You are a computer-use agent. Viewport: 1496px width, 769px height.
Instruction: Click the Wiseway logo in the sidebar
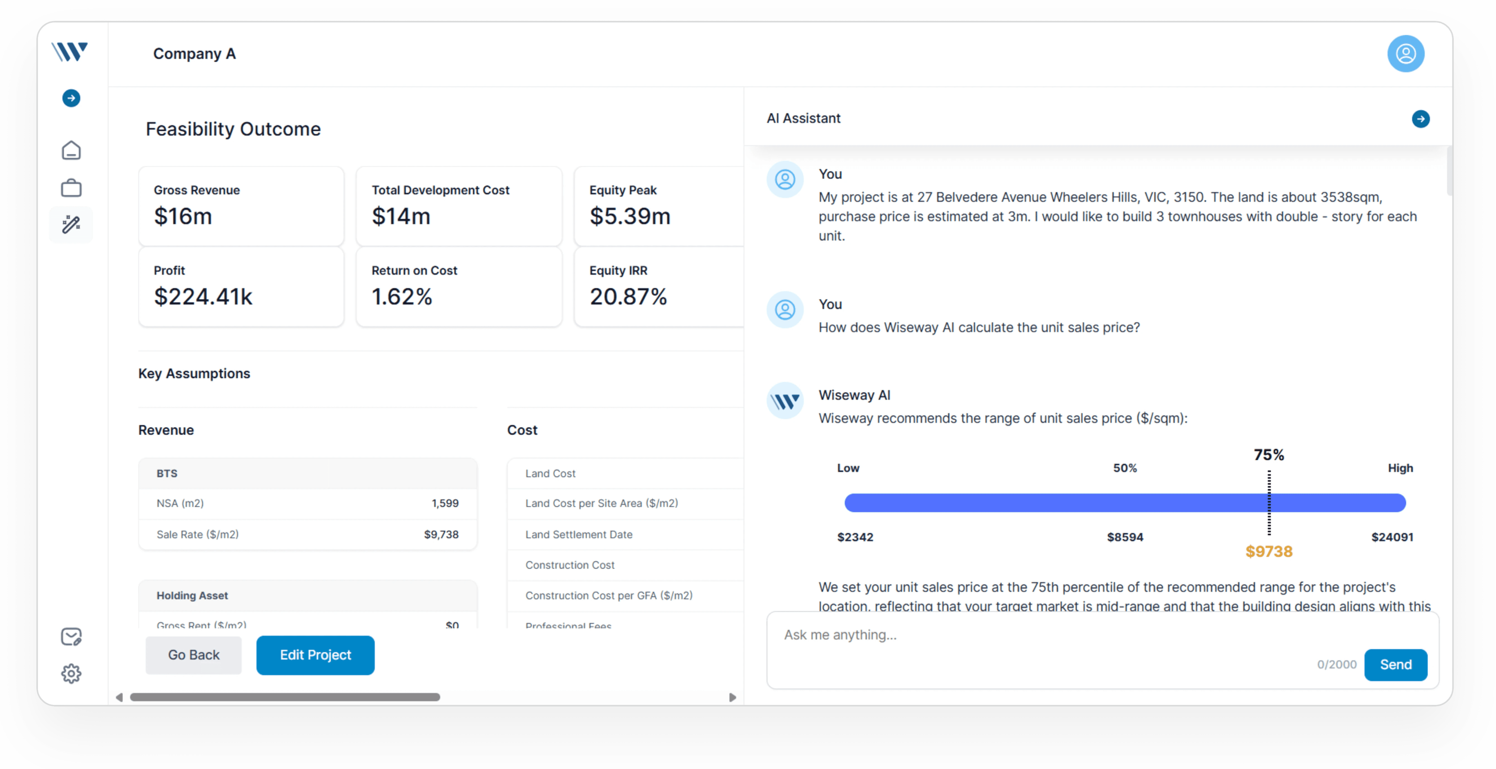click(70, 52)
